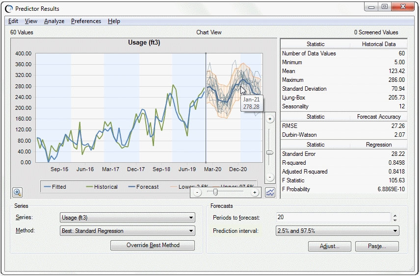Click the F Probability value 6.8869E-10

391,189
